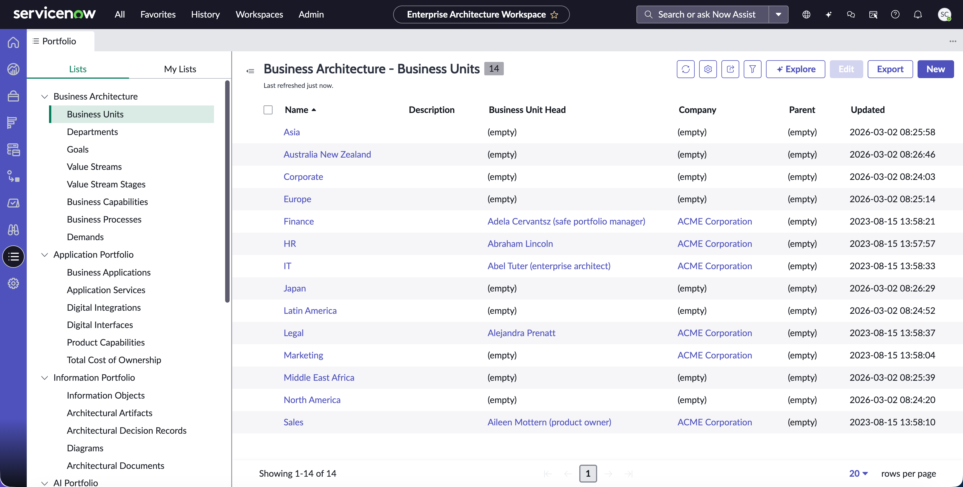Image resolution: width=963 pixels, height=487 pixels.
Task: Open list personalization gear icon
Action: coord(708,69)
